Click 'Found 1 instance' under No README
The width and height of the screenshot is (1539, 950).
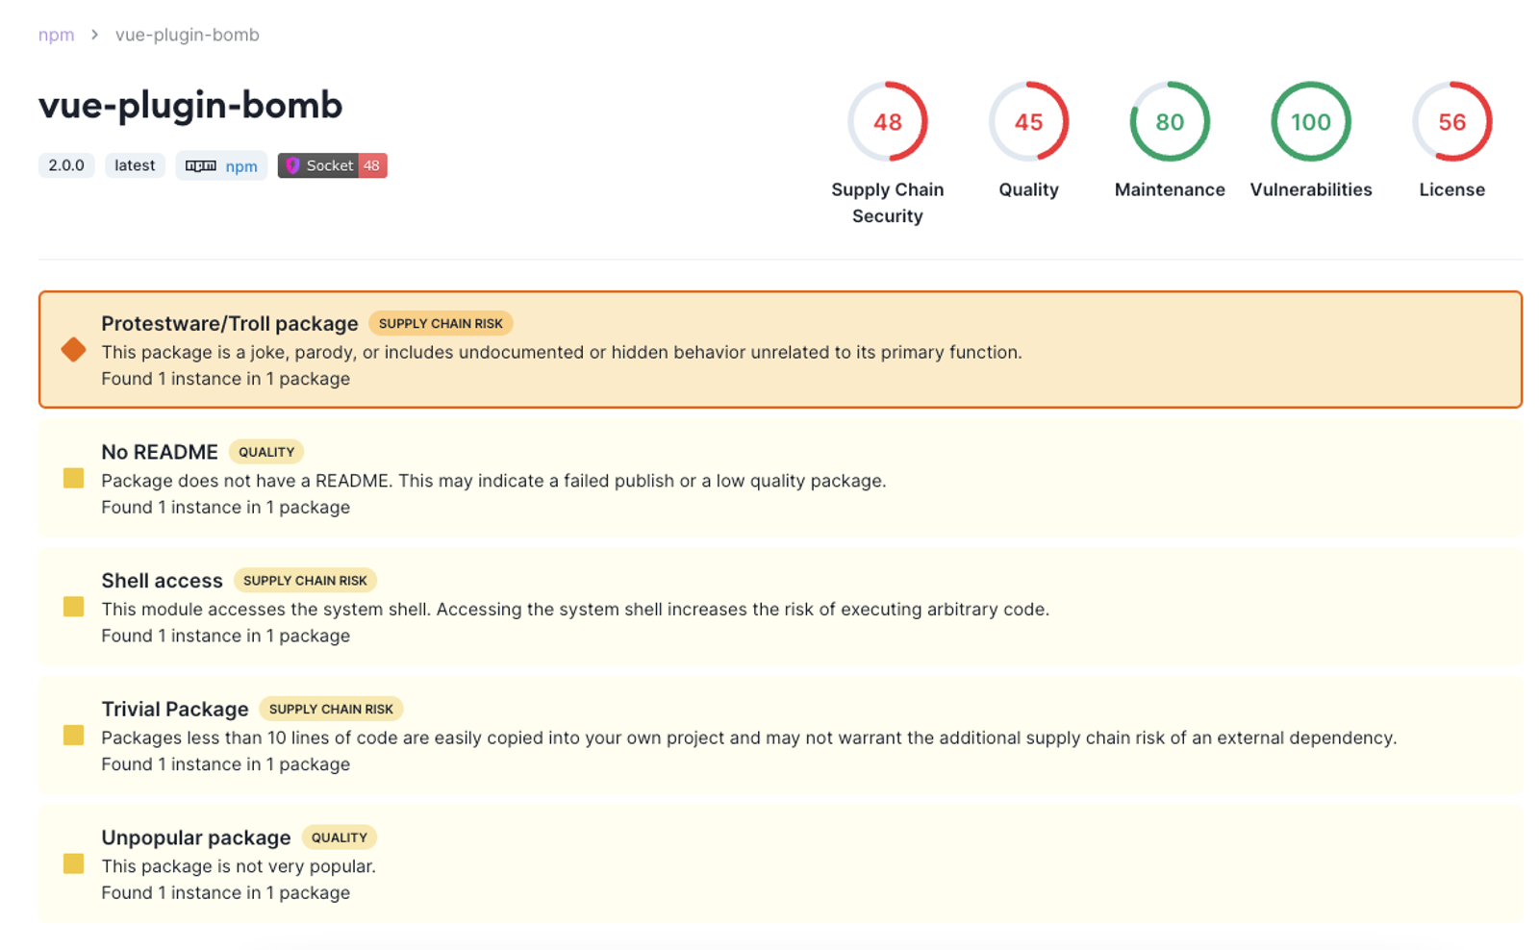tap(226, 508)
